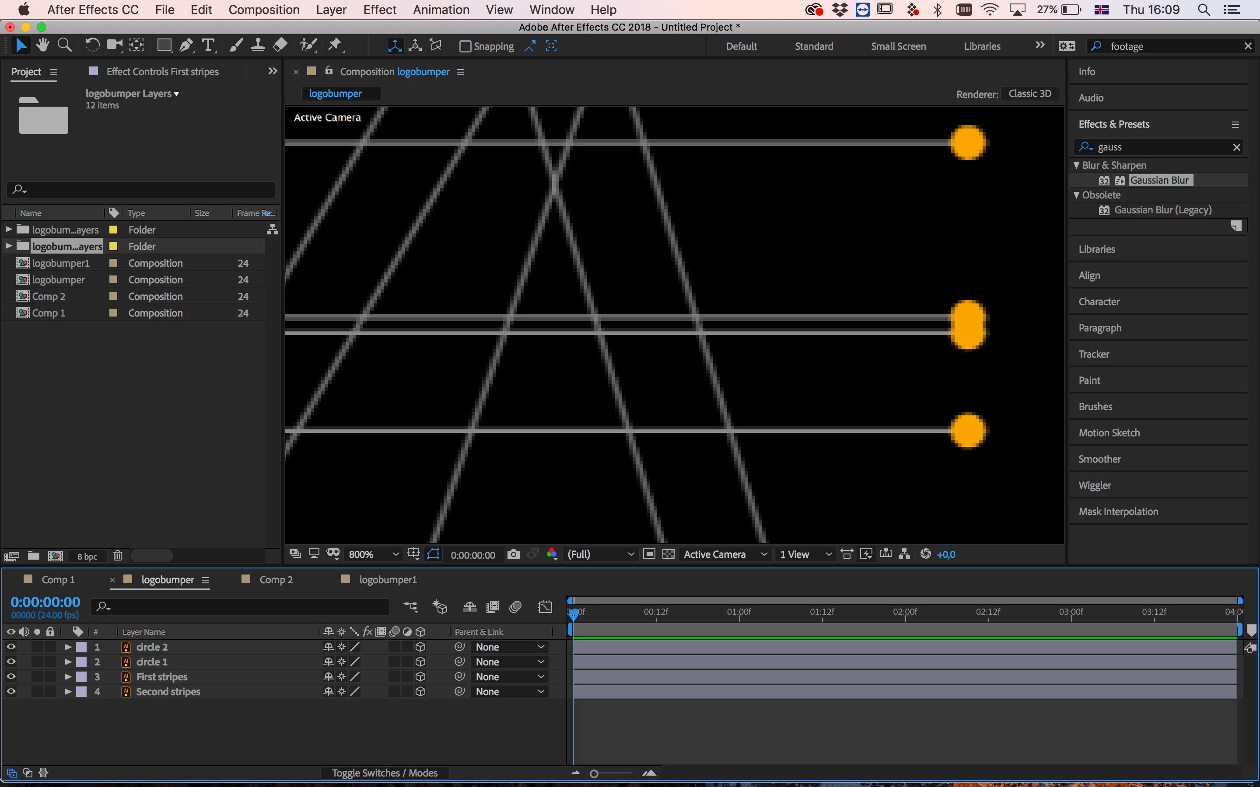
Task: Open Classic 3D renderer button
Action: coord(1029,94)
